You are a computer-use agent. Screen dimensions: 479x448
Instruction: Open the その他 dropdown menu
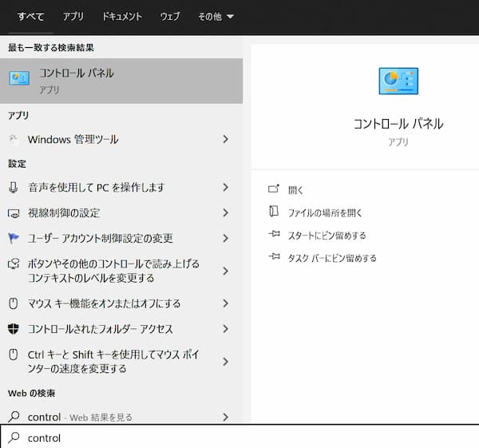pos(216,16)
